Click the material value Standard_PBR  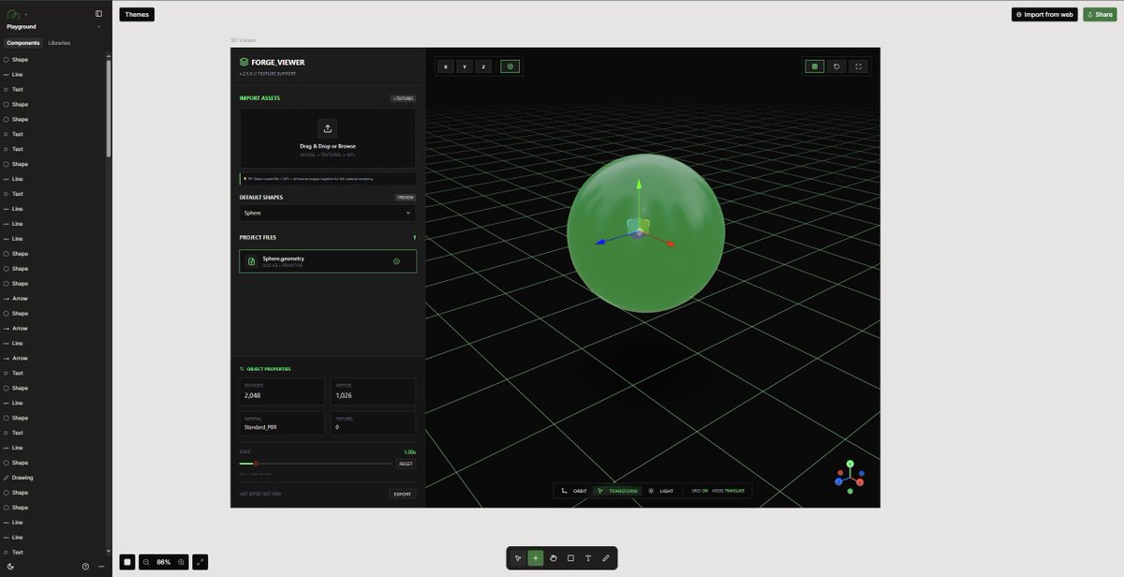point(260,427)
